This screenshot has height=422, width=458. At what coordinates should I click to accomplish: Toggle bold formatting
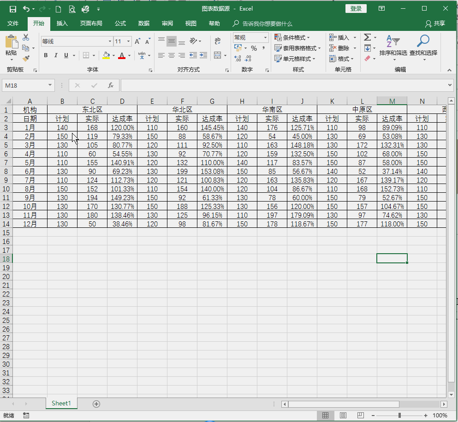click(x=46, y=55)
